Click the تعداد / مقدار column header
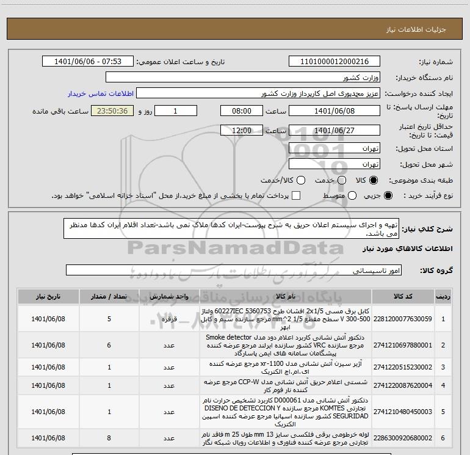This screenshot has height=455, width=470. pyautogui.click(x=109, y=297)
